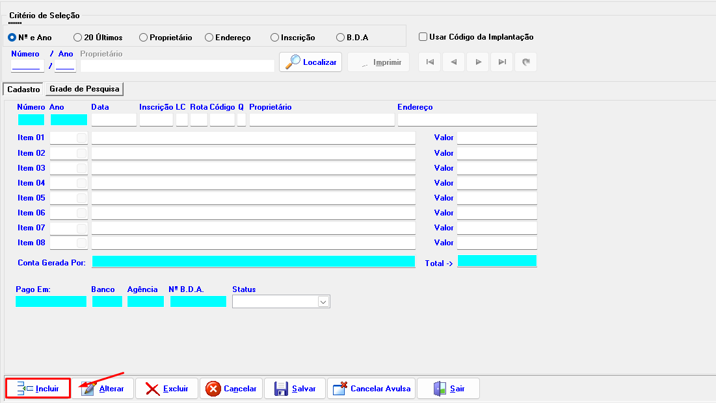Click the Localizar magnifier search button
The image size is (716, 403).
point(310,62)
